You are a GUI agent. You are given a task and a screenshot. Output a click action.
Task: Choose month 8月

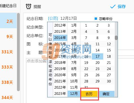tap(74, 69)
